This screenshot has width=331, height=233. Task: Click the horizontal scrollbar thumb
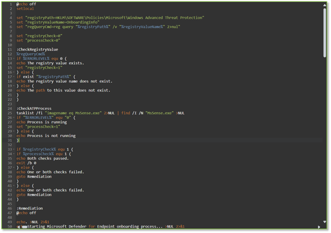[x=25, y=227]
